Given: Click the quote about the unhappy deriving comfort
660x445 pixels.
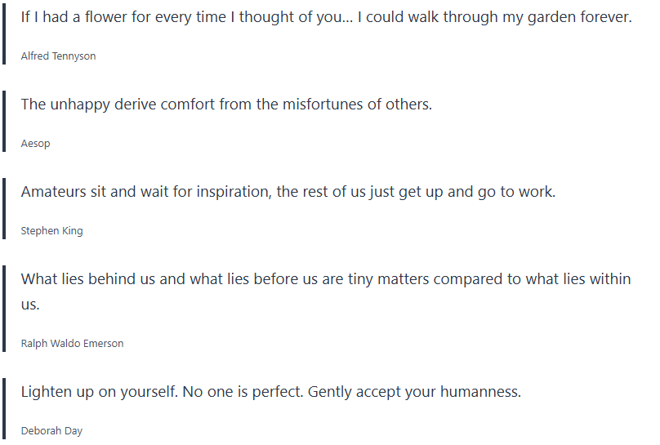Looking at the screenshot, I should pyautogui.click(x=226, y=105).
